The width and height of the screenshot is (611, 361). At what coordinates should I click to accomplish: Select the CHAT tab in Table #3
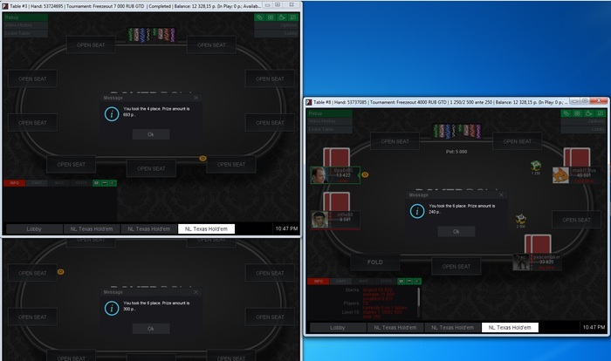pos(37,183)
